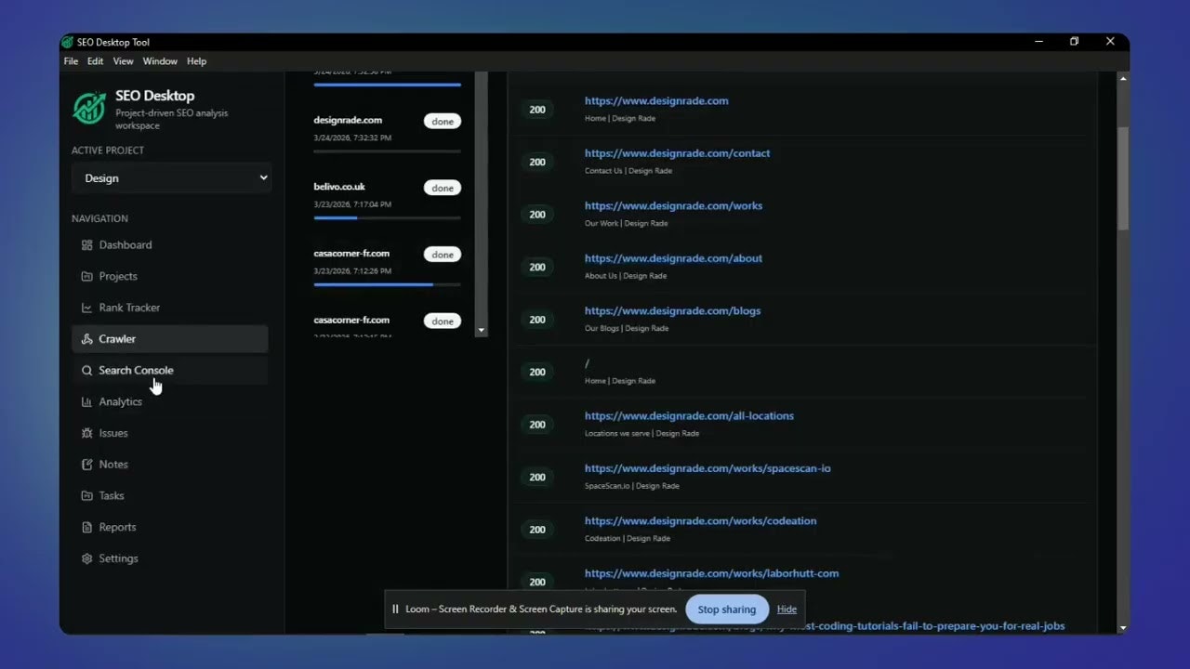The width and height of the screenshot is (1190, 669).
Task: Switch to Rank Tracker
Action: [x=169, y=308]
